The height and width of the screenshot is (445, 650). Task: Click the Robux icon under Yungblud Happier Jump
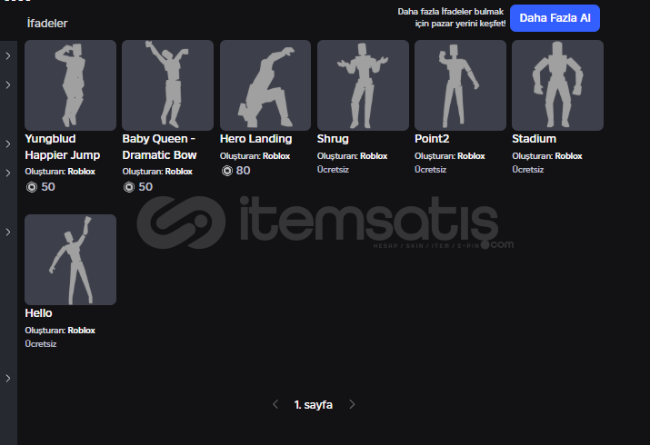pyautogui.click(x=32, y=187)
